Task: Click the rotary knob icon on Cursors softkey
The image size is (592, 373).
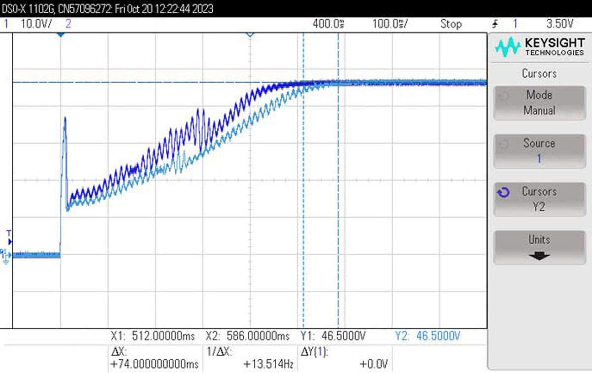Action: (x=503, y=192)
